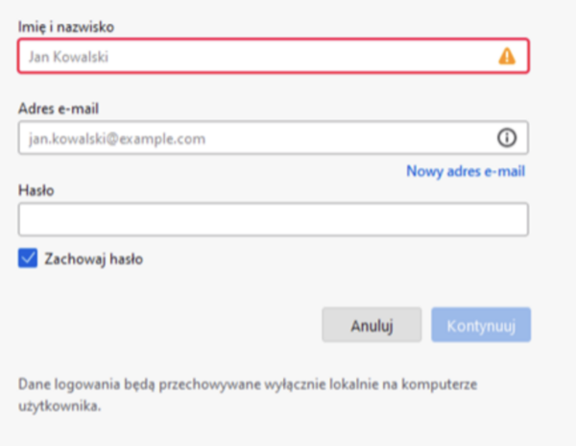This screenshot has width=576, height=446.
Task: Click the 'Imię i nazwisko' field label
Action: [61, 25]
